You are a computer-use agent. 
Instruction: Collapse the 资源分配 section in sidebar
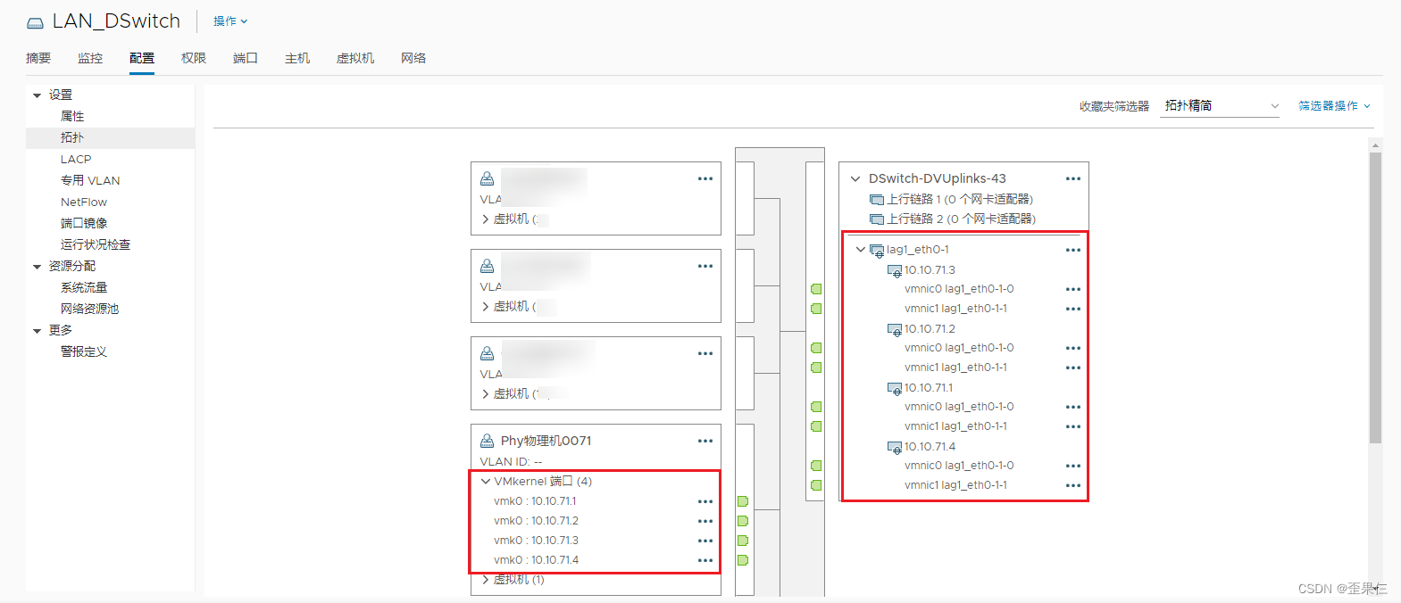click(38, 267)
